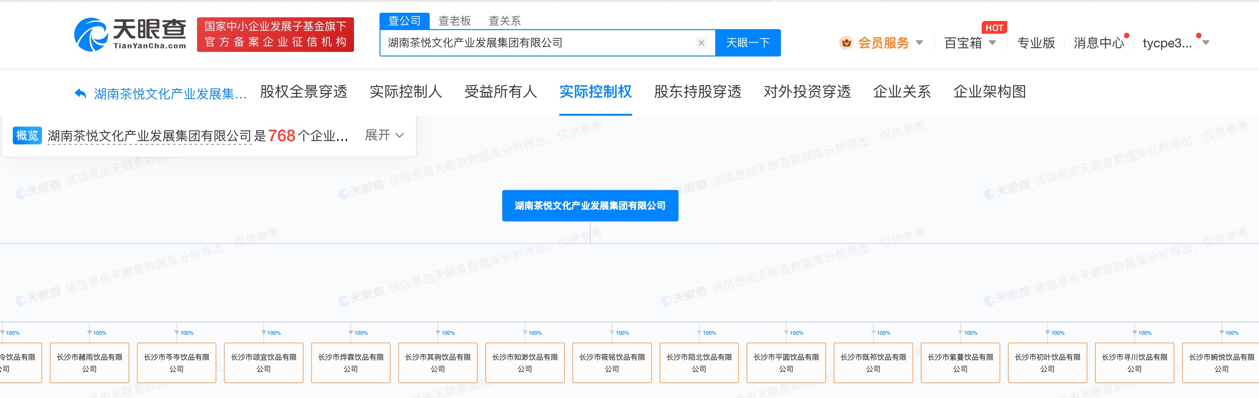The height and width of the screenshot is (398, 1259).
Task: Select node 长沙市烨霖饮品有限公司
Action: click(x=350, y=362)
